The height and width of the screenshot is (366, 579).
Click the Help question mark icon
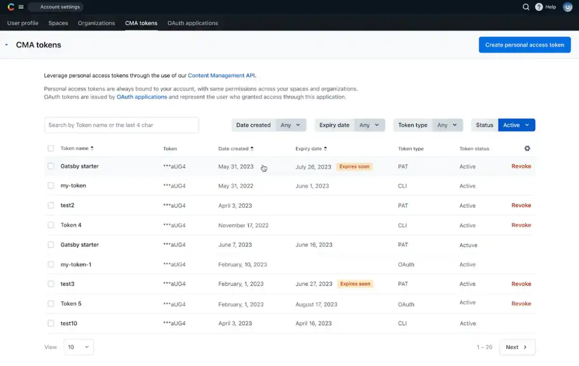point(539,7)
